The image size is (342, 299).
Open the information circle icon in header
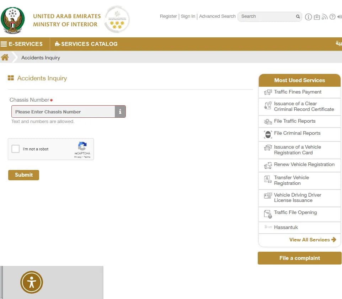(308, 17)
